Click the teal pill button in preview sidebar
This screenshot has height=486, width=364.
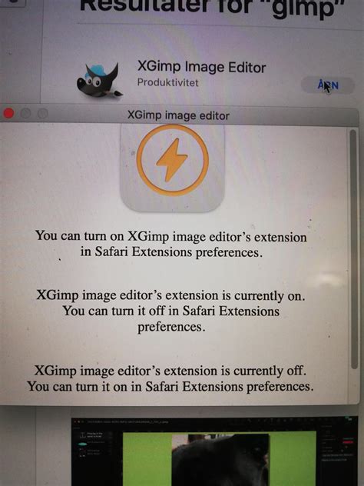82,444
